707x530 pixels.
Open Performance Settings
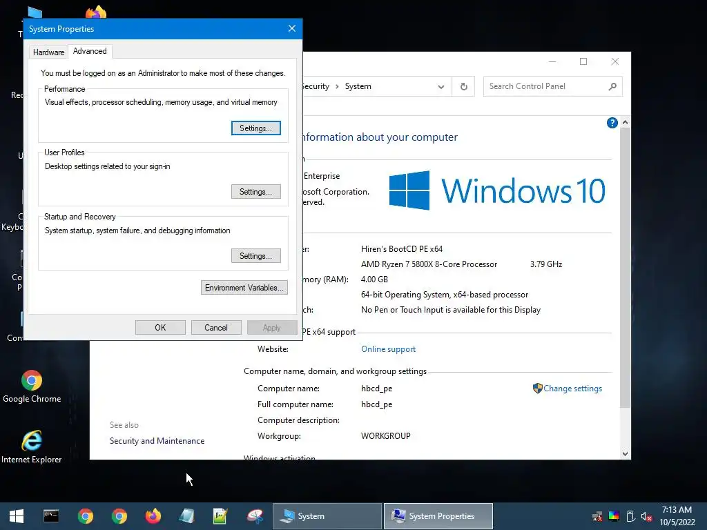click(255, 128)
